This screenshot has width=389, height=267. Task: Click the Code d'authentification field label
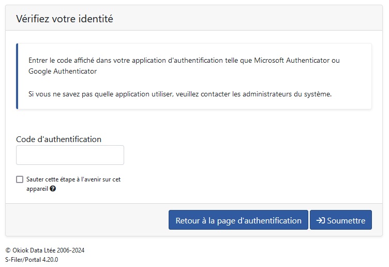tap(59, 139)
